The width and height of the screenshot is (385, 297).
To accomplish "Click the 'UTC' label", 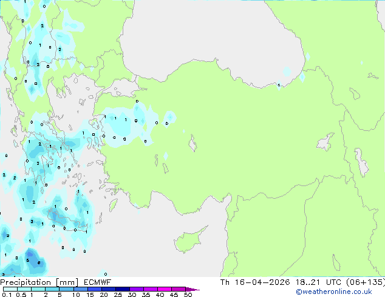I will [333, 282].
